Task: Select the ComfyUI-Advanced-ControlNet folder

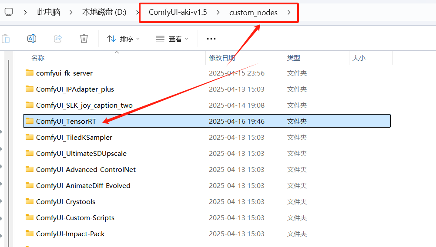Action: tap(207, 170)
